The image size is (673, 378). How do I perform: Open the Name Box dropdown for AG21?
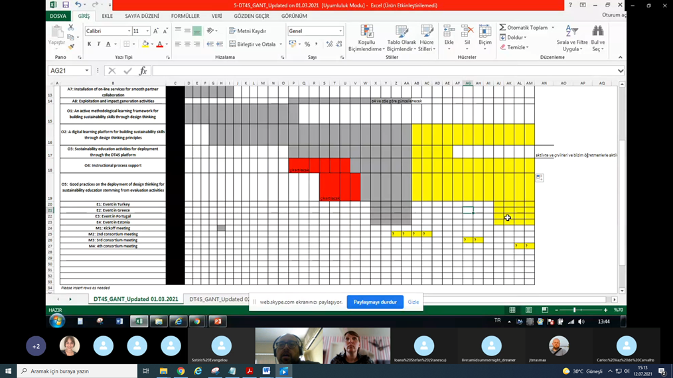(87, 71)
